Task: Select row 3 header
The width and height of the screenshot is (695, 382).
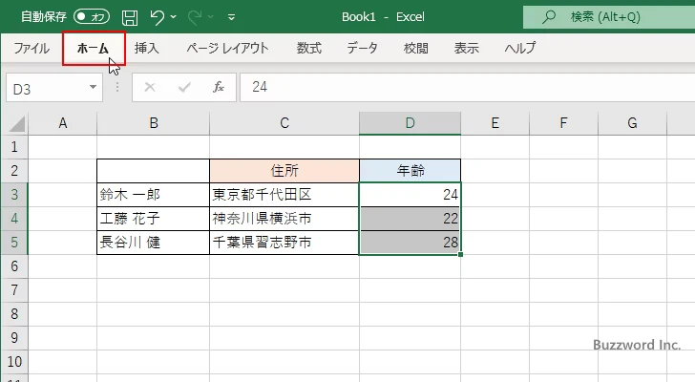Action: 14,195
